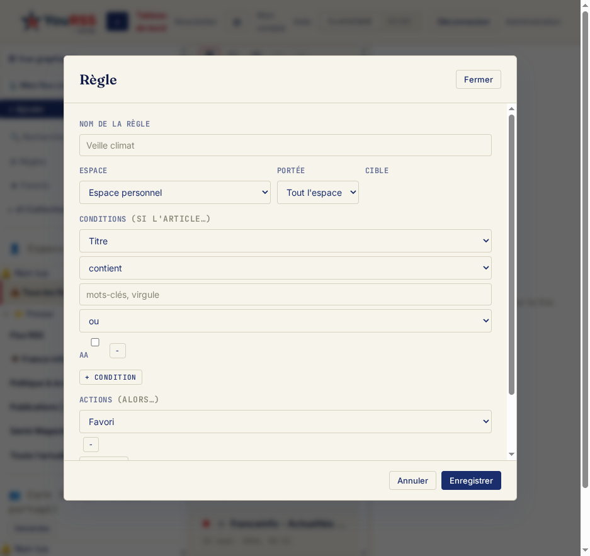This screenshot has width=590, height=556.
Task: Change the 'contient' operator dropdown
Action: coord(285,268)
